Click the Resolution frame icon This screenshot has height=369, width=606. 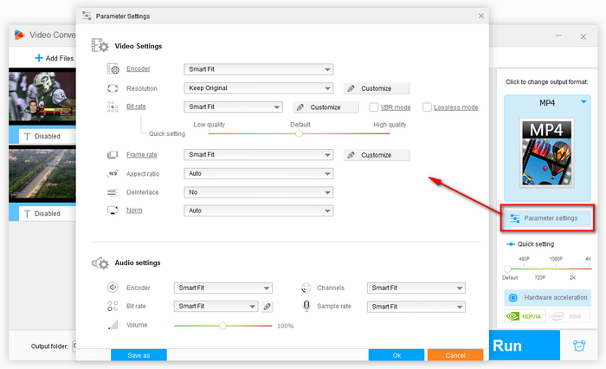pos(113,88)
